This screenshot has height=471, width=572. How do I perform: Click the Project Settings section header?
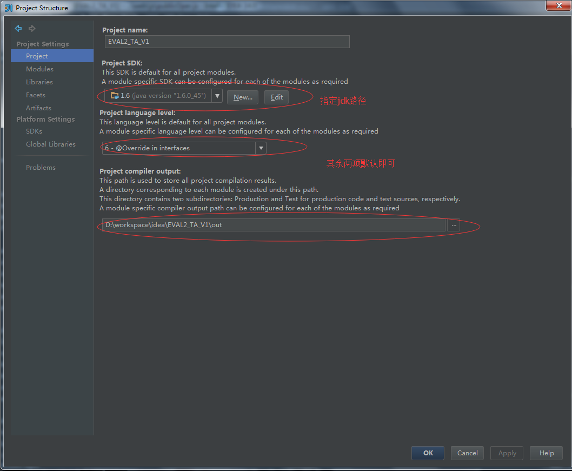[x=42, y=44]
